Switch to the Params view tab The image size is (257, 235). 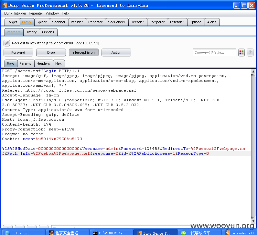click(25, 63)
